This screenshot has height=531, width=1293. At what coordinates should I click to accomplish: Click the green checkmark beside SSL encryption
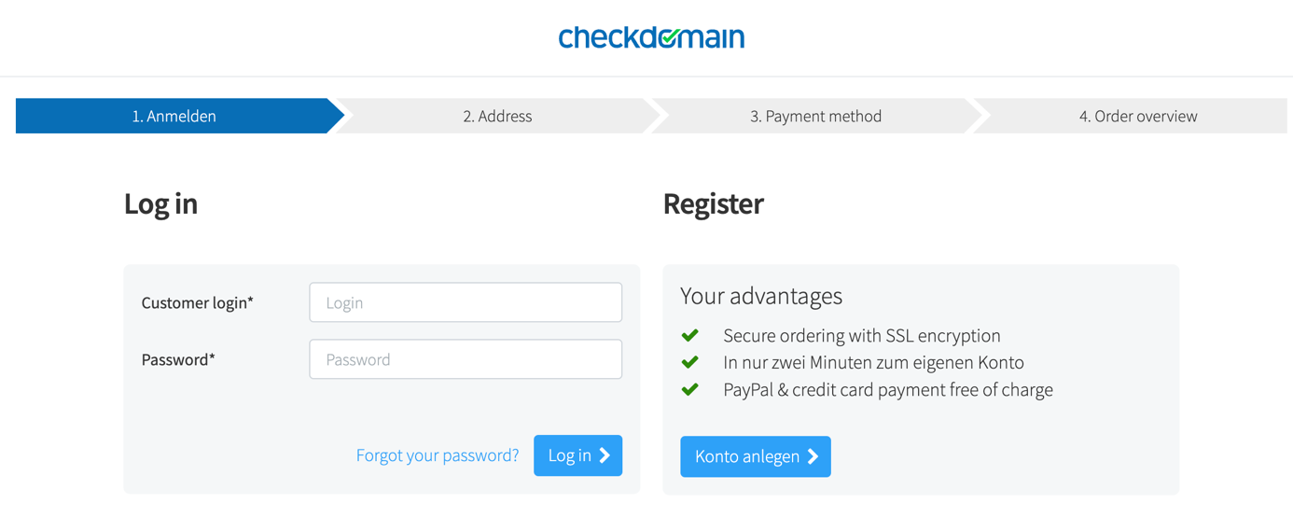coord(690,335)
